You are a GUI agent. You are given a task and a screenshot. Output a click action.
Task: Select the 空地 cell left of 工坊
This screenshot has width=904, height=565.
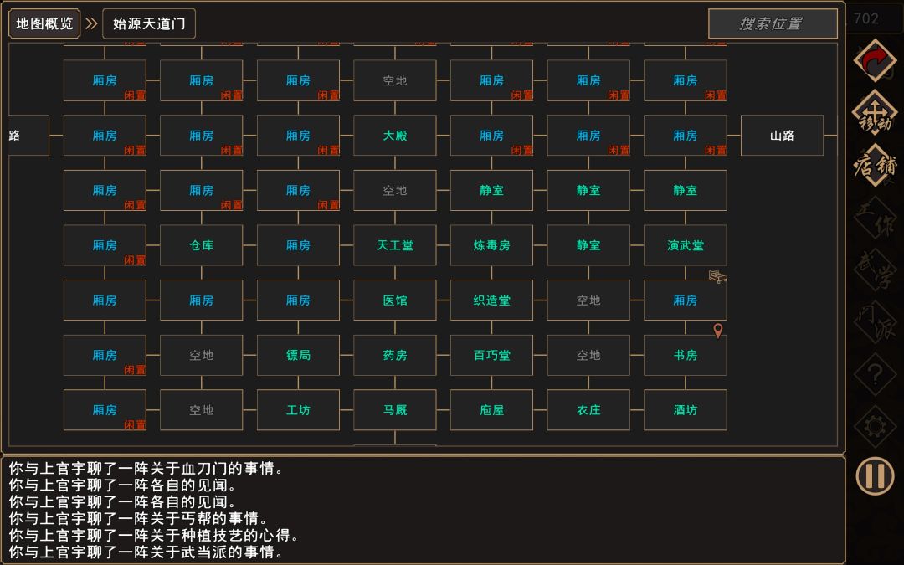[201, 410]
